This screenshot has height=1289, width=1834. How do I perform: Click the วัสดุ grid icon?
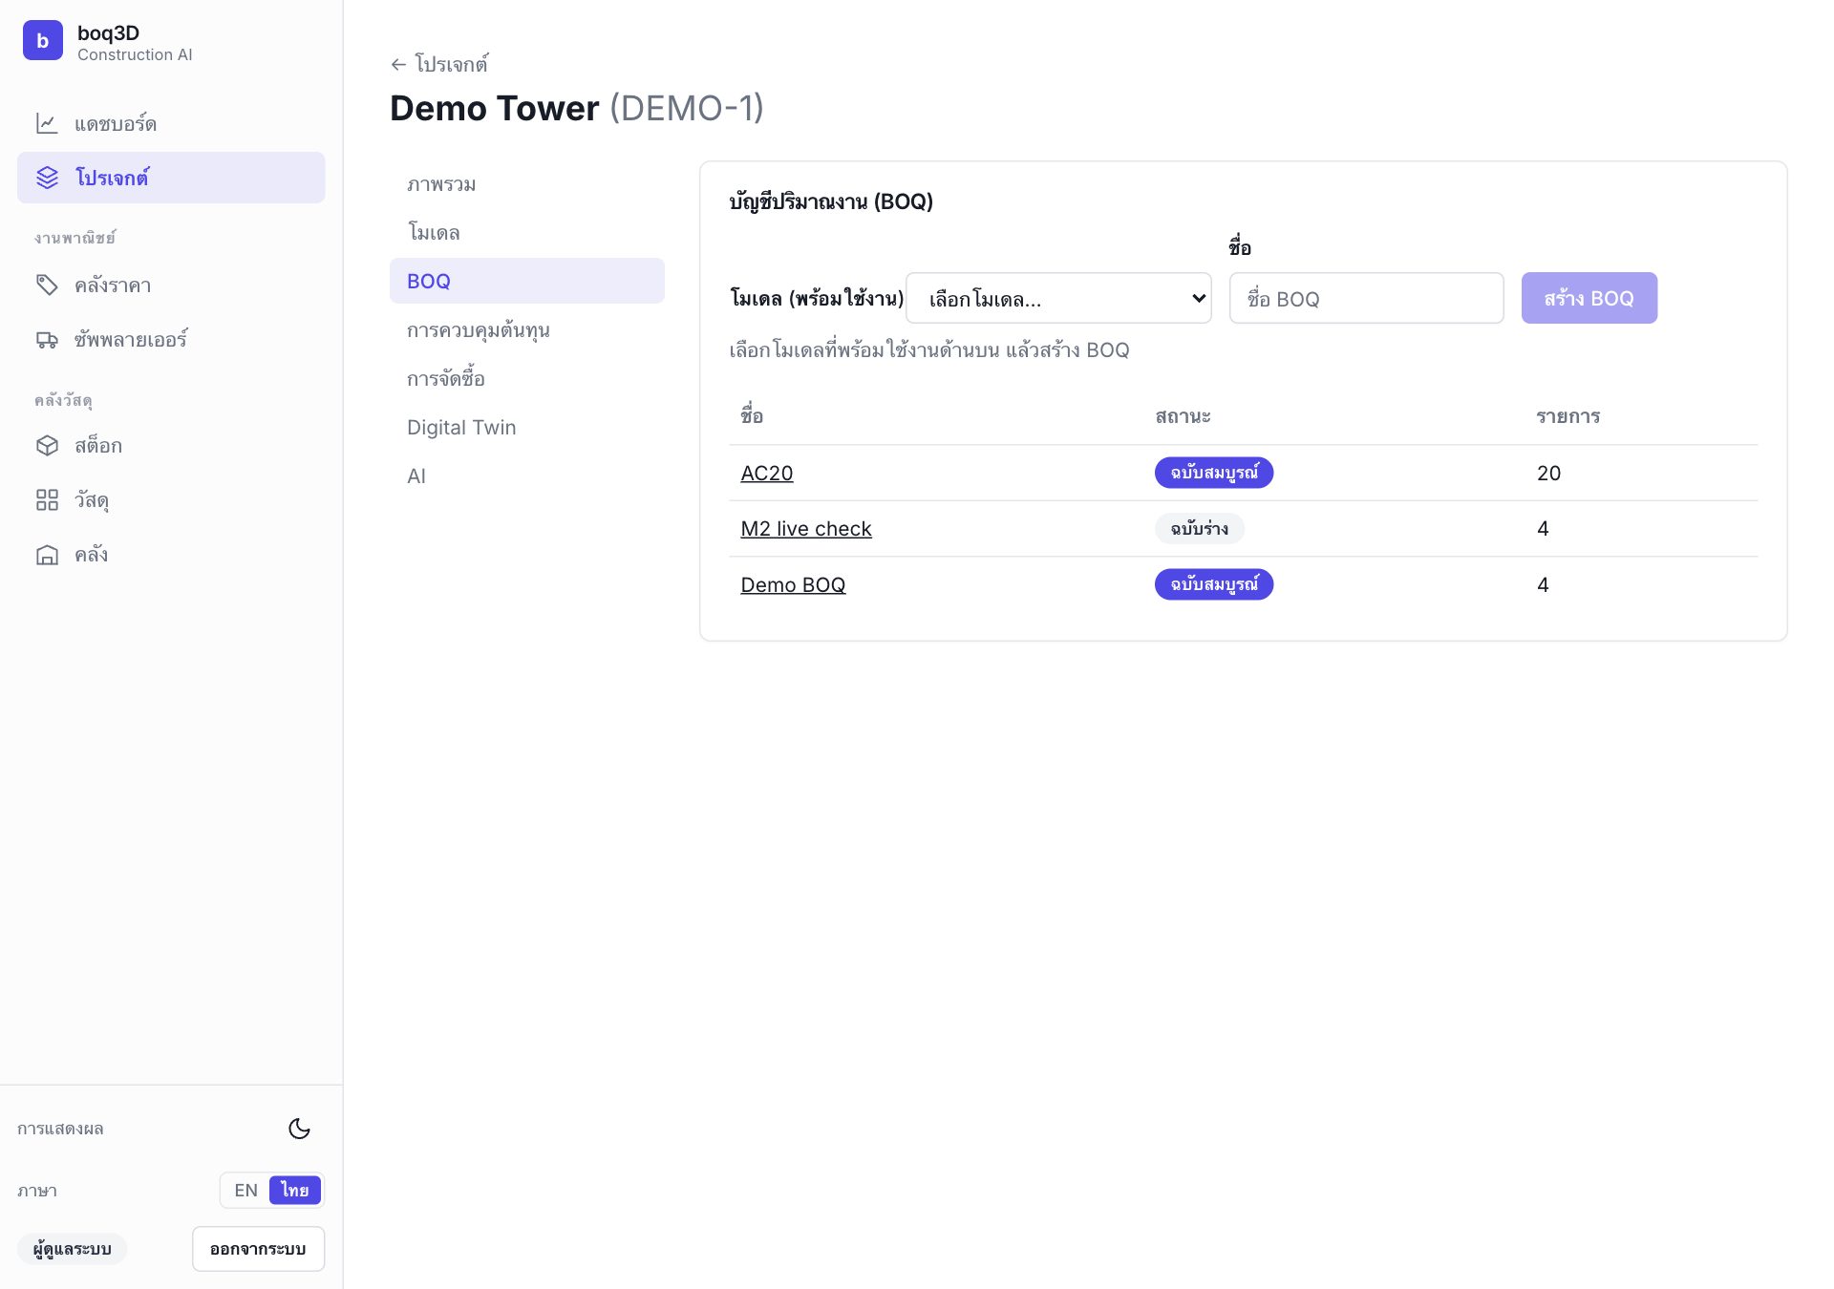pos(47,499)
